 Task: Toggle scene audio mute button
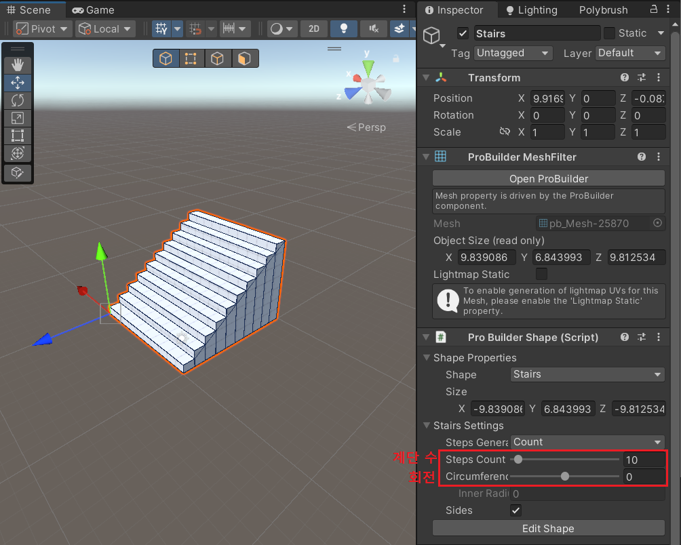point(374,29)
